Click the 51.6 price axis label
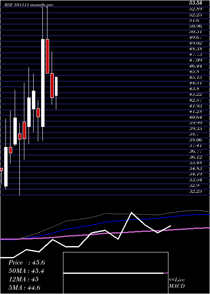 click(194, 20)
